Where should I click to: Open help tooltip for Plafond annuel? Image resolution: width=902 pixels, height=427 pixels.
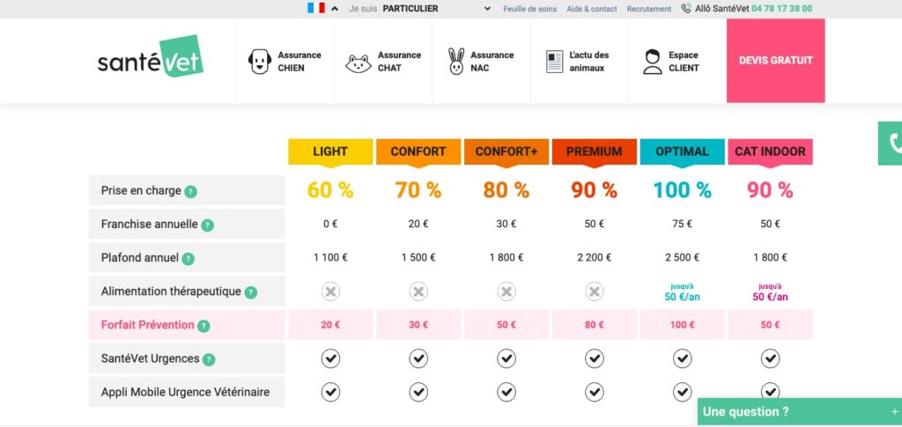189,259
